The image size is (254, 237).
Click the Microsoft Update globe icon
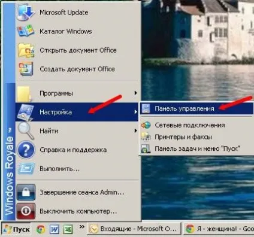25,12
